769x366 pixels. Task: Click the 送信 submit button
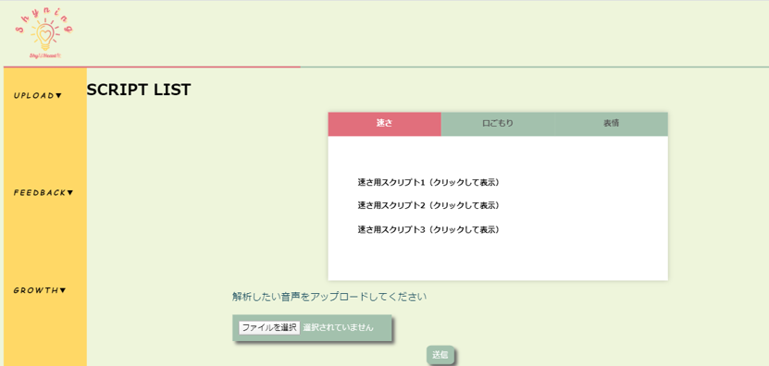click(x=440, y=355)
